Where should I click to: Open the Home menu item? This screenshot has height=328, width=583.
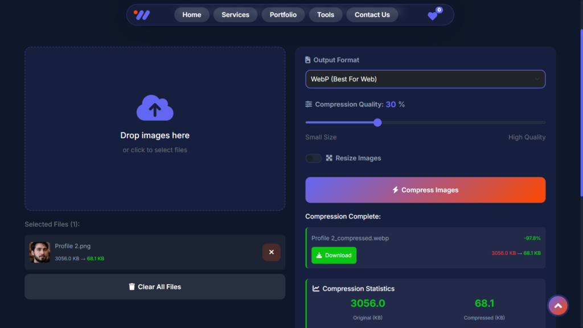(191, 15)
